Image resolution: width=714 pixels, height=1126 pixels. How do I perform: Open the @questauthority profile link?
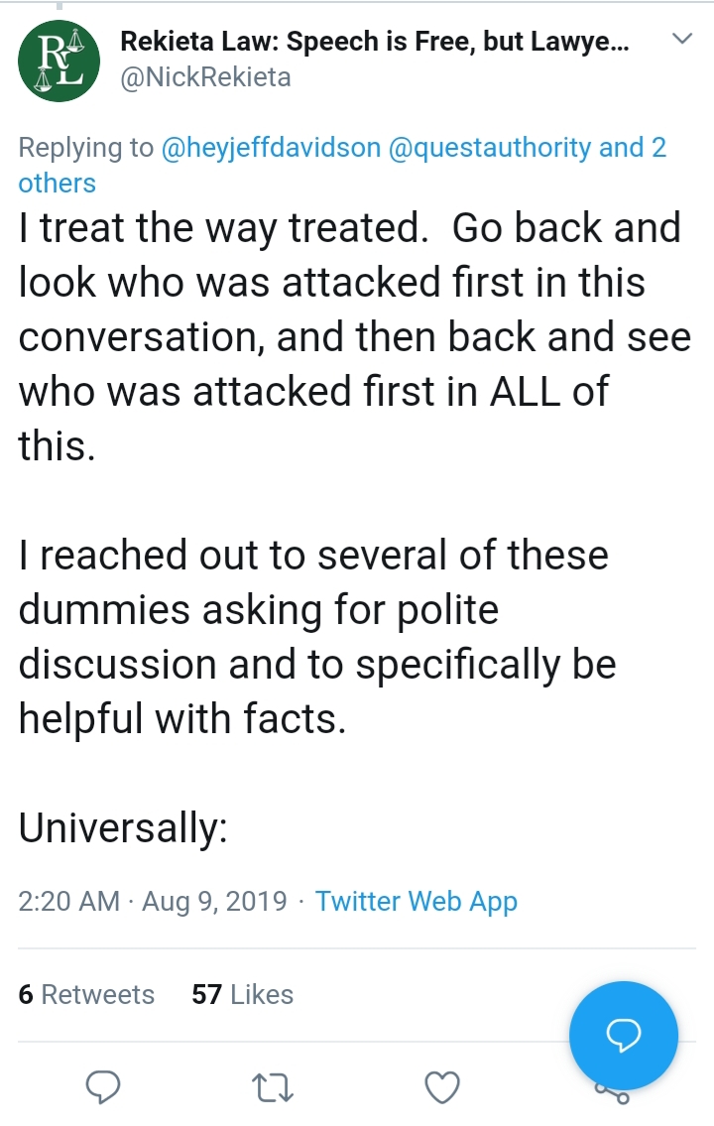point(490,147)
